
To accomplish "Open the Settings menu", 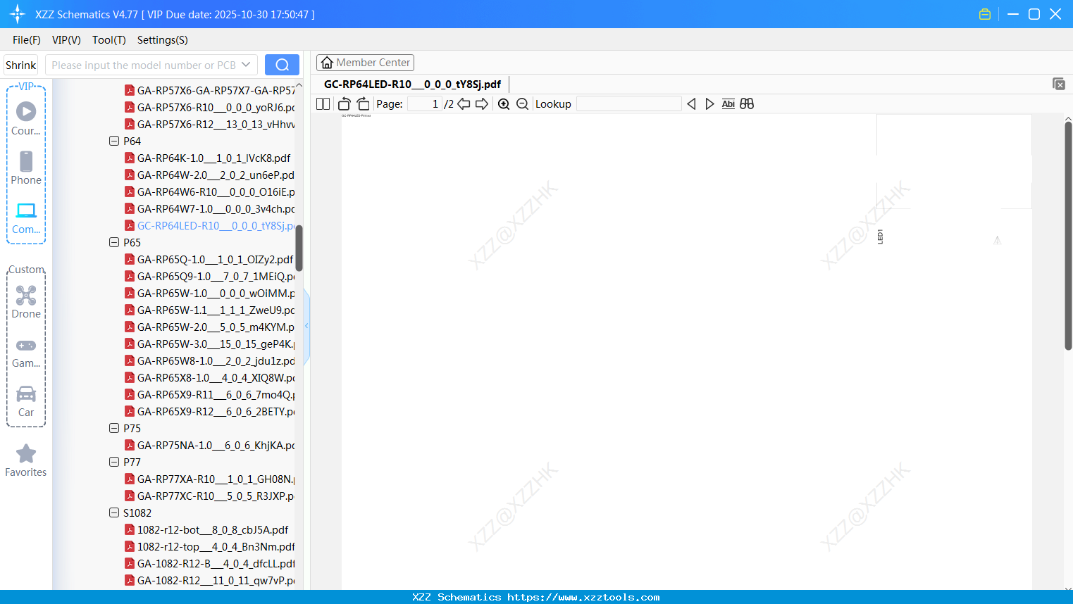I will (163, 40).
